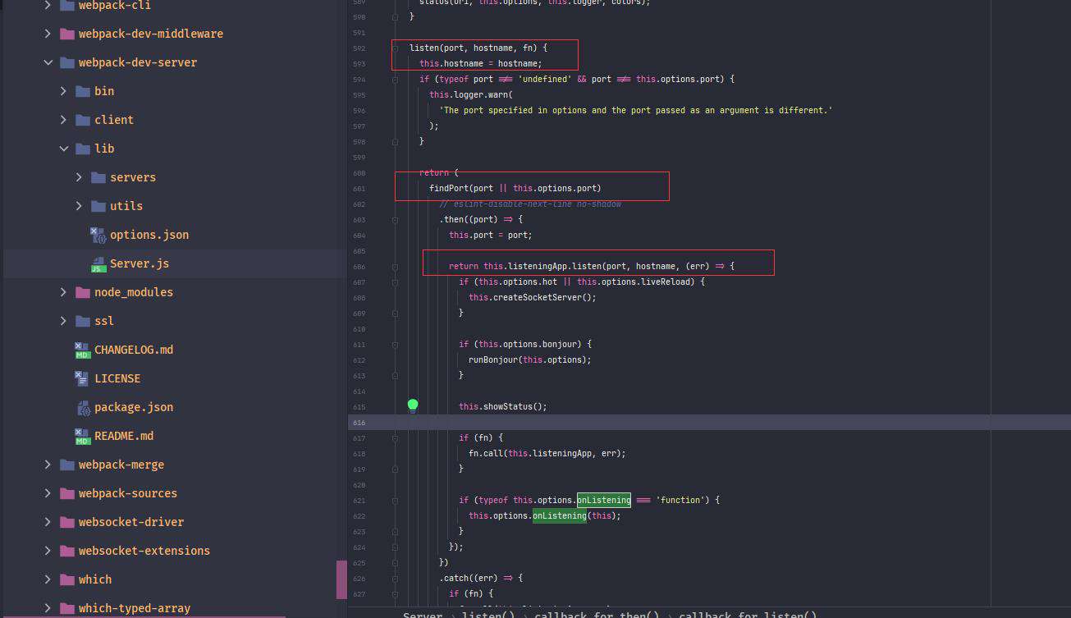
Task: Fold the .then callback at line 603
Action: tap(395, 219)
